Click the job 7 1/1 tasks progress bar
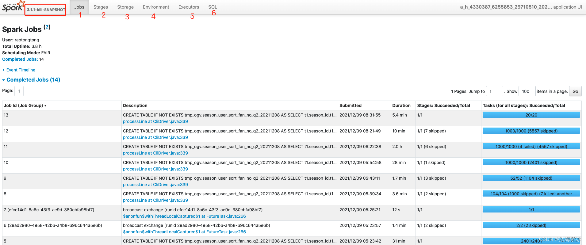Screen dimensions: 586x245 coord(531,210)
